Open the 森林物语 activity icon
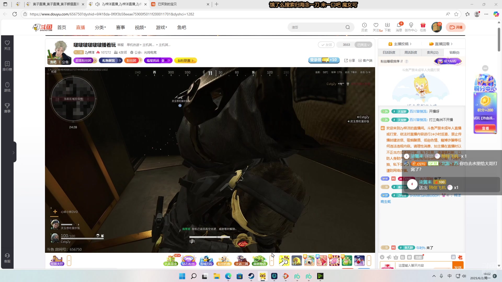 pyautogui.click(x=259, y=260)
